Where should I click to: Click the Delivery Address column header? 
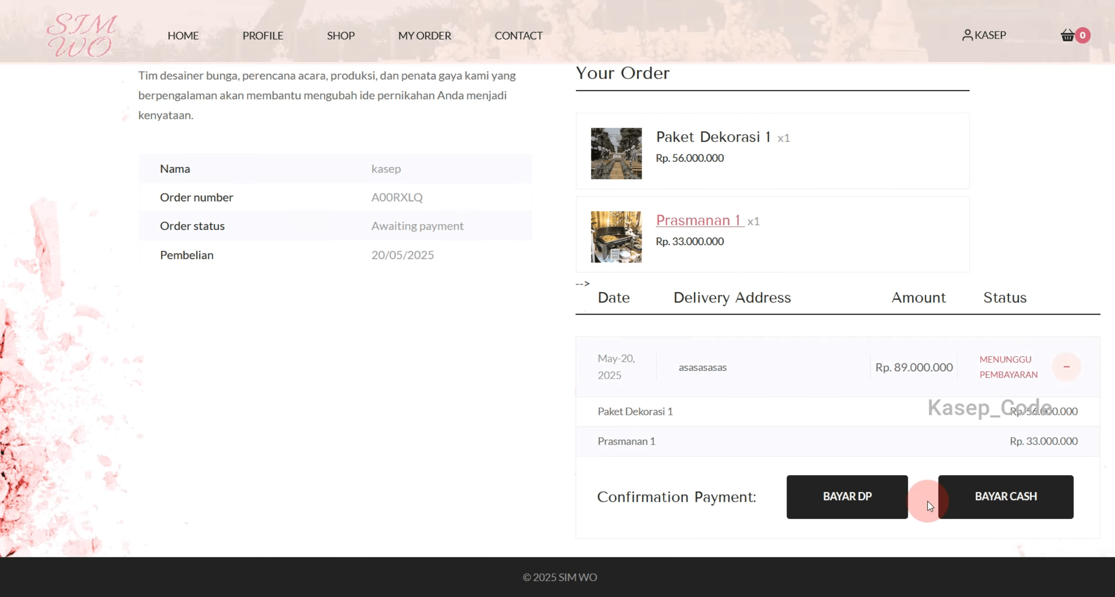click(x=732, y=297)
